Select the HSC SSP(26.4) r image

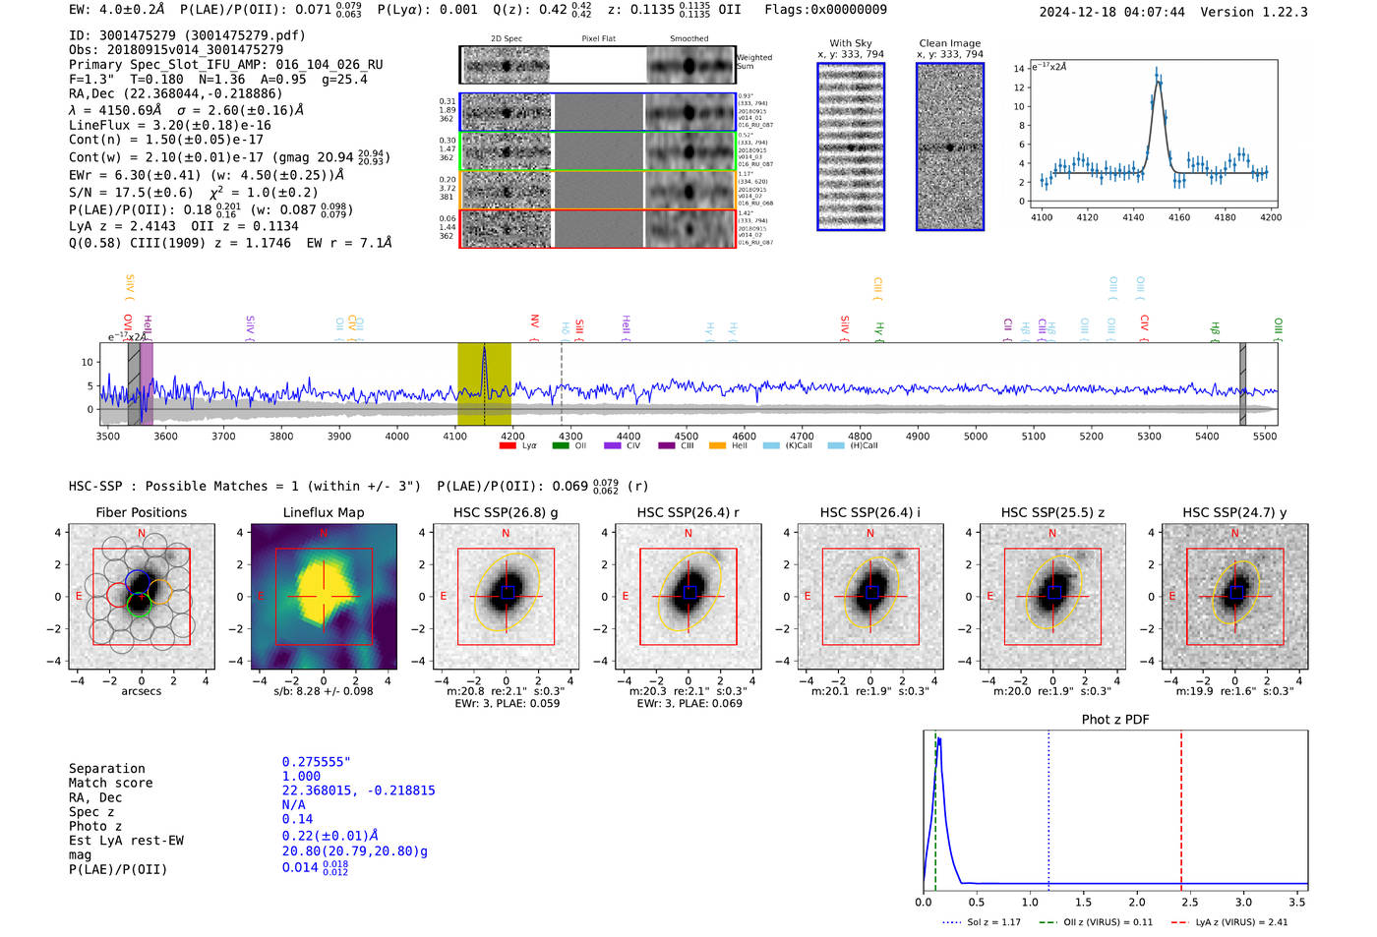688,597
